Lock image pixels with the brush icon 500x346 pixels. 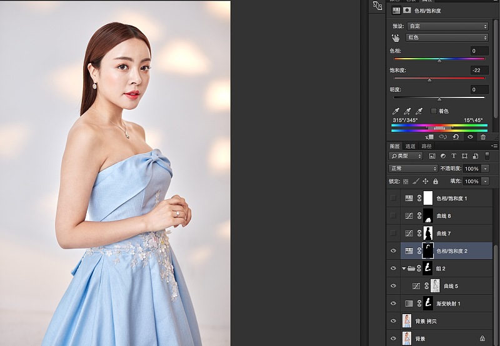pos(416,181)
